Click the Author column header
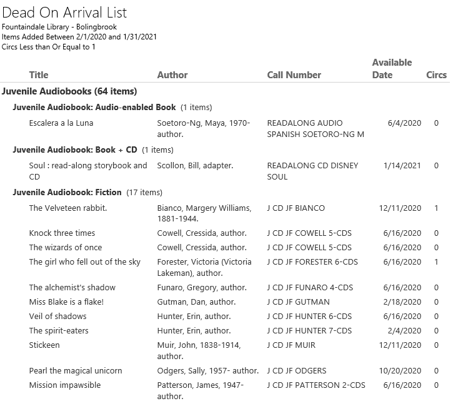Screen dimensions: 463x406 (x=172, y=75)
